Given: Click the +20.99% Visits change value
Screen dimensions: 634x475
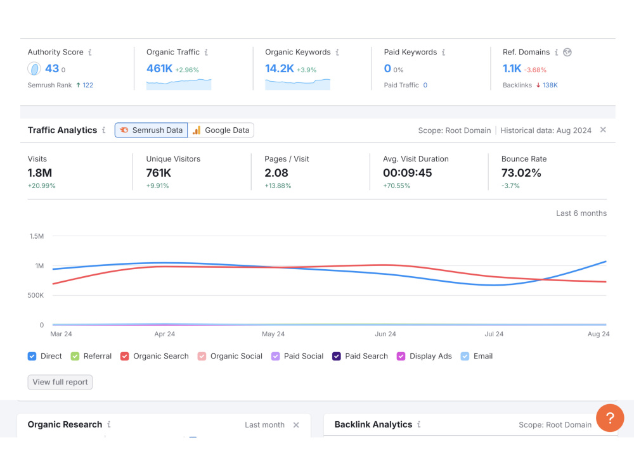Looking at the screenshot, I should coord(42,186).
